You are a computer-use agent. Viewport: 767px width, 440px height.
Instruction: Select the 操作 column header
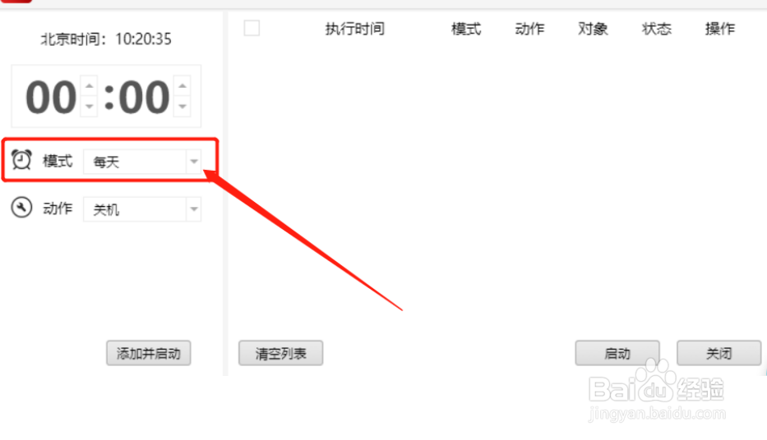click(720, 29)
